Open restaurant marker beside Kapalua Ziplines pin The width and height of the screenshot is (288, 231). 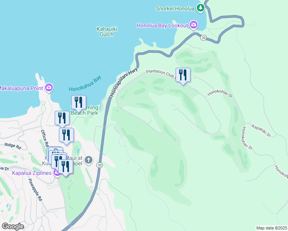pos(65,168)
